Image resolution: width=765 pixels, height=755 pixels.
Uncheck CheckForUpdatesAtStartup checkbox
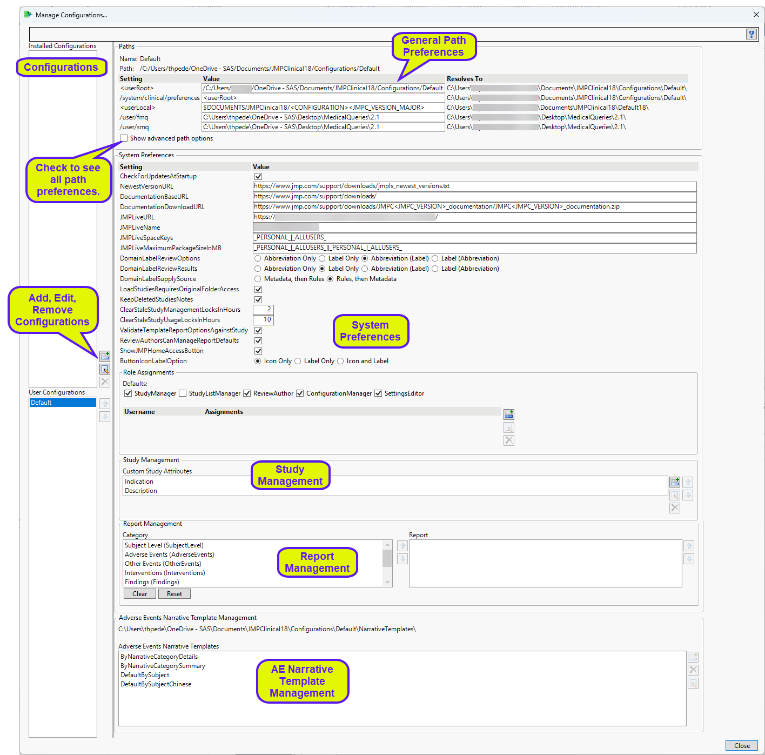tap(258, 176)
